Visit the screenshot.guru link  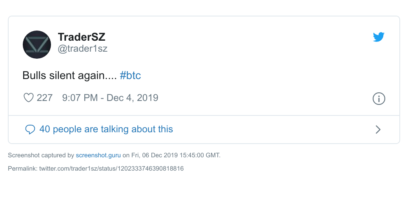tap(98, 155)
